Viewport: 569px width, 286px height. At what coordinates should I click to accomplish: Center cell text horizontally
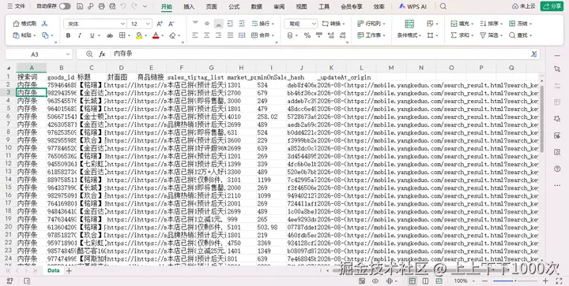click(207, 35)
